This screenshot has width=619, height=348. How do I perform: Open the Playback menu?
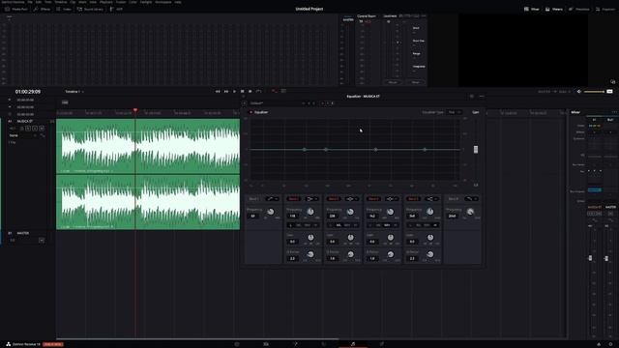coord(105,2)
